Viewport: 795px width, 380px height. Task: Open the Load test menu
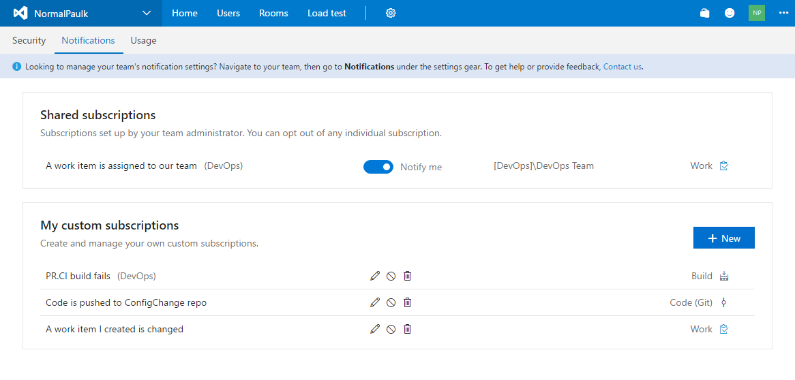tap(327, 13)
